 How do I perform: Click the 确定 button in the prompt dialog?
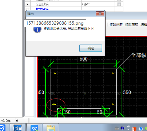pyautogui.click(x=91, y=48)
